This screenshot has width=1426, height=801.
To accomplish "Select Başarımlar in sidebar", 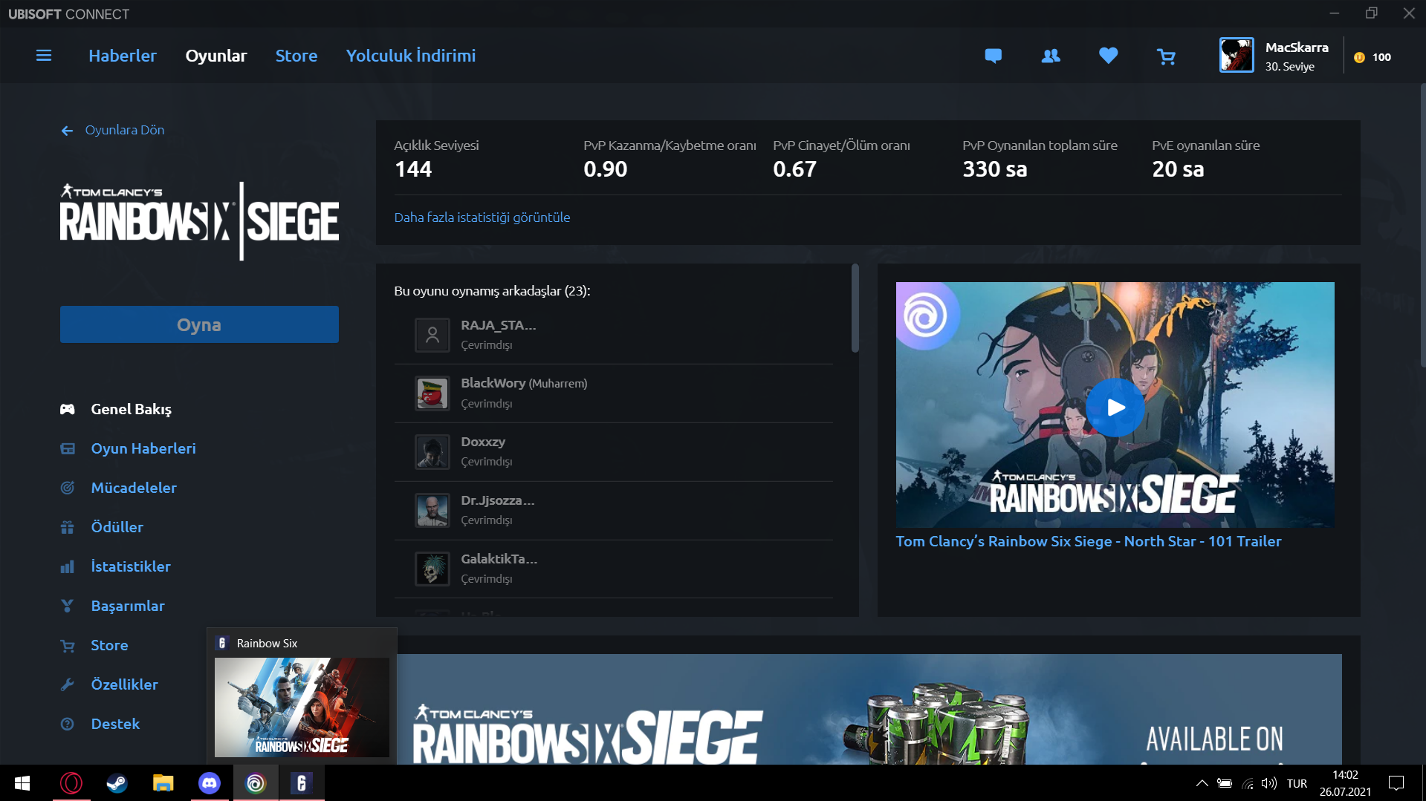I will point(128,606).
